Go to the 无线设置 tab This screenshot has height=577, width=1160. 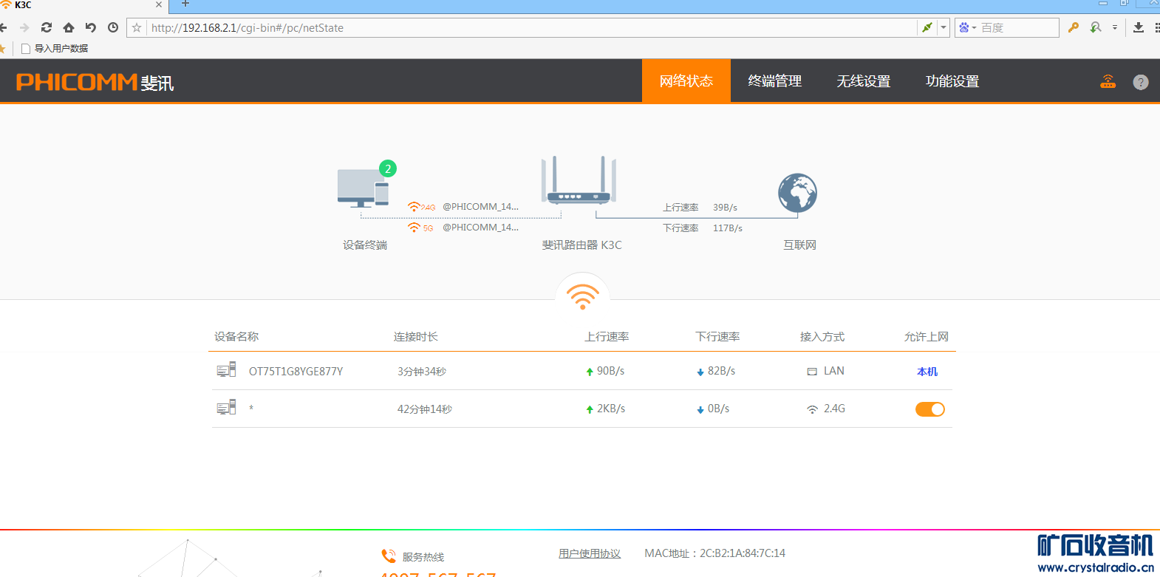click(x=864, y=81)
